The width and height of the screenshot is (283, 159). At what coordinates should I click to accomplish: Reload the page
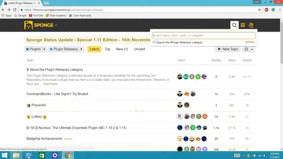[x=15, y=10]
